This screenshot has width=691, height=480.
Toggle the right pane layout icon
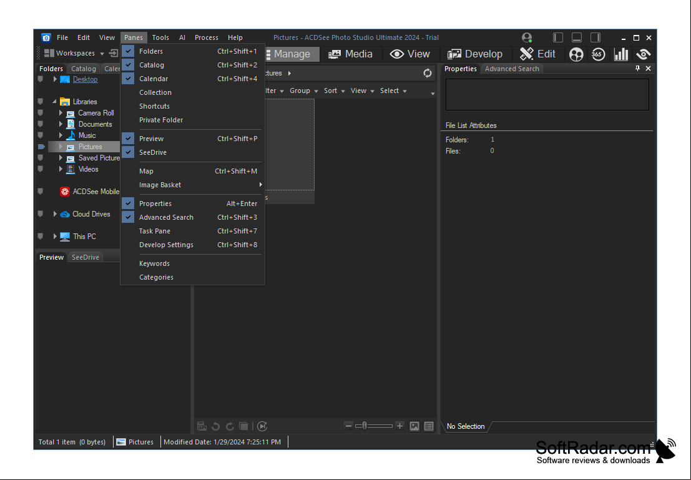tap(595, 37)
